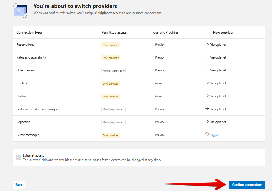The image size is (272, 191).
Task: Click the "Current Provider" column header
Action: coord(166,33)
